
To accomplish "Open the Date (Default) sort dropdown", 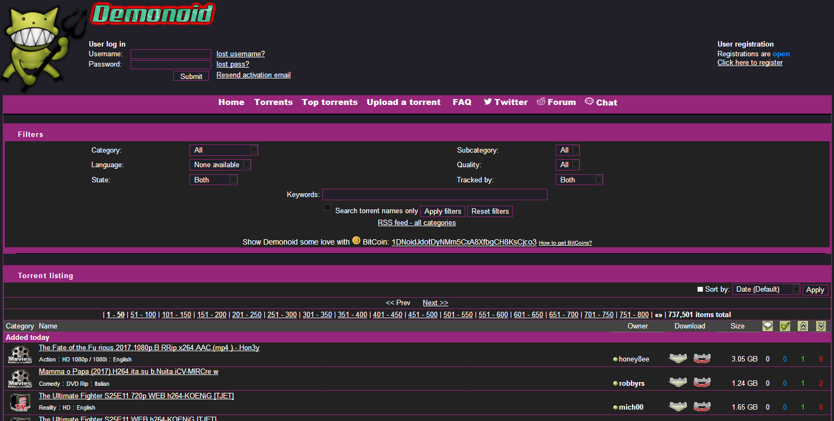I will 766,289.
